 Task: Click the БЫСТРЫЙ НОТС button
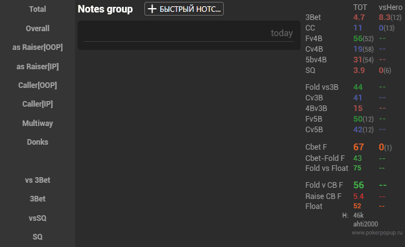pos(184,9)
